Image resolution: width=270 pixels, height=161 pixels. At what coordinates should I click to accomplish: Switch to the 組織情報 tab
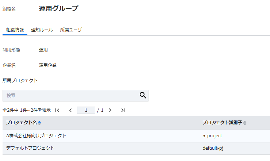15,30
